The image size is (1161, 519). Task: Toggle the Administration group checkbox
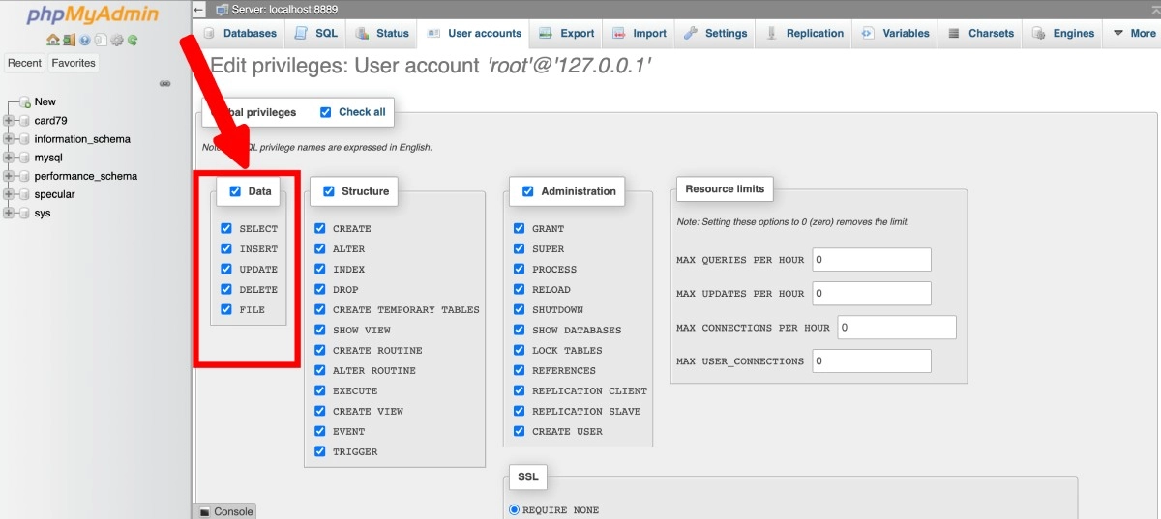point(528,191)
